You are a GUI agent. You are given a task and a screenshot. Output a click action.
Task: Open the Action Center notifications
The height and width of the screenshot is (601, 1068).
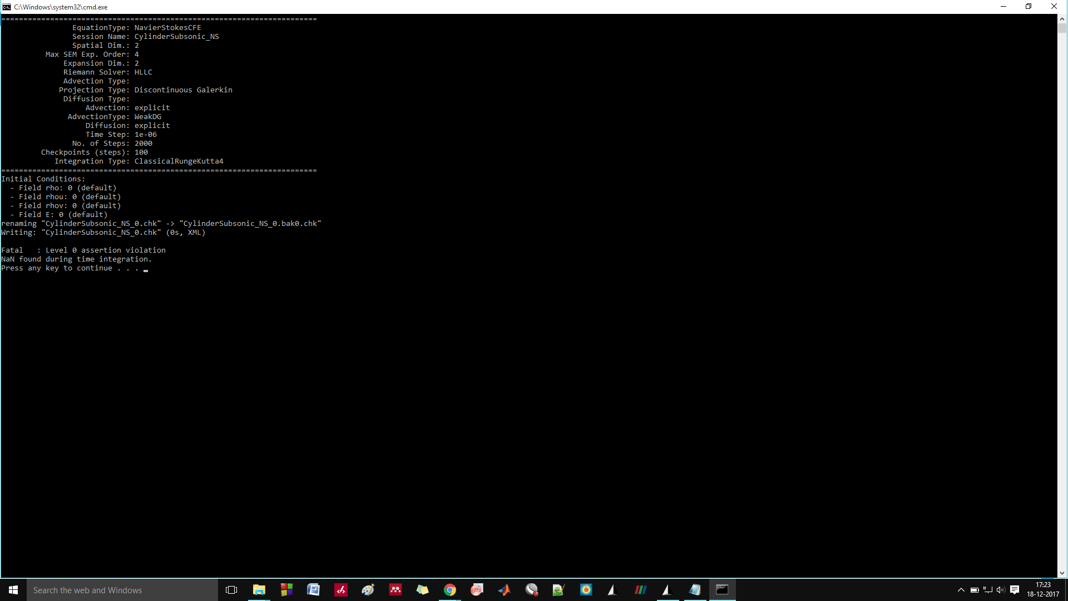pyautogui.click(x=1015, y=590)
